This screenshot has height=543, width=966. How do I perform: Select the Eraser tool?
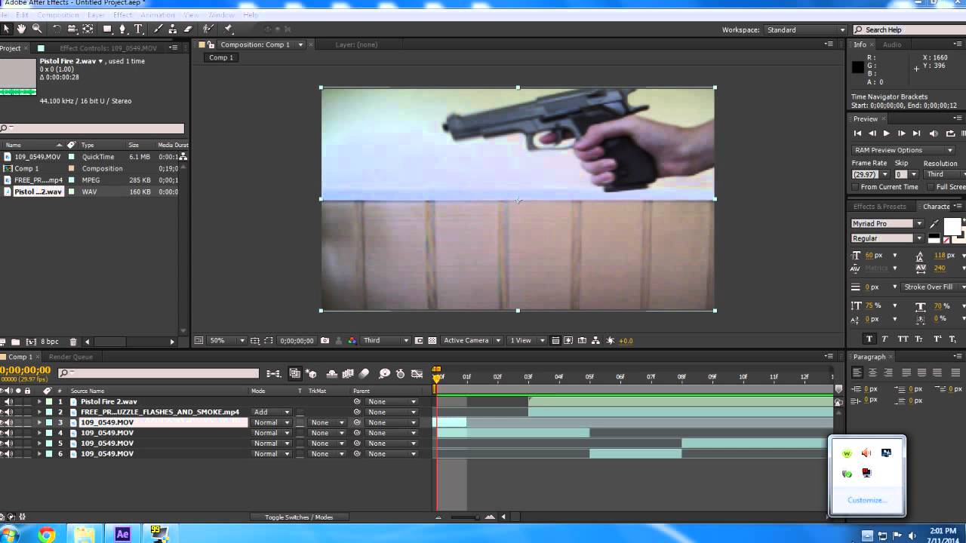189,29
